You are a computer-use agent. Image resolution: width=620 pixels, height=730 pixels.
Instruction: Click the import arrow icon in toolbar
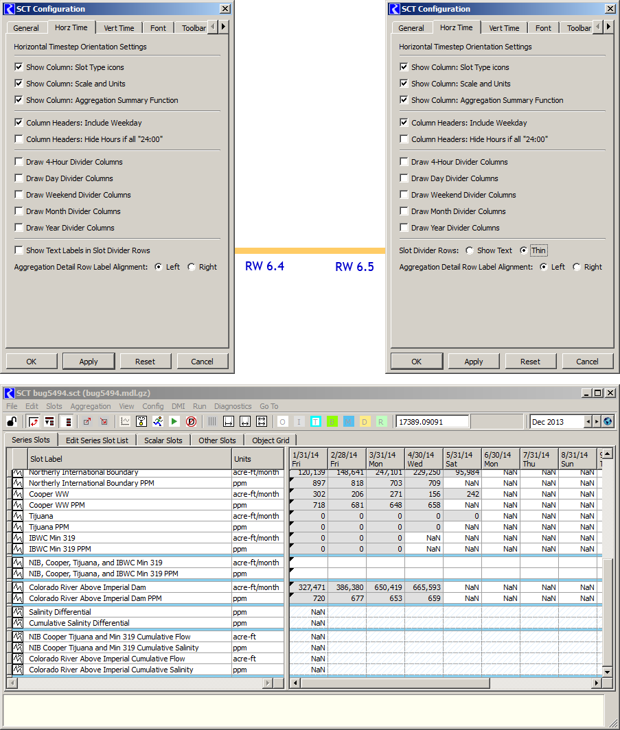pos(104,422)
